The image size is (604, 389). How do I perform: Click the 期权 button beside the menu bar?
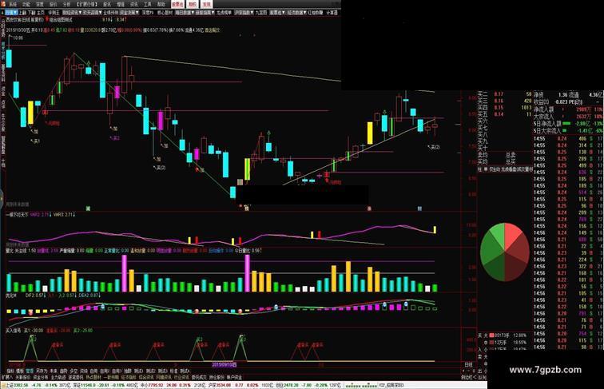(193, 4)
